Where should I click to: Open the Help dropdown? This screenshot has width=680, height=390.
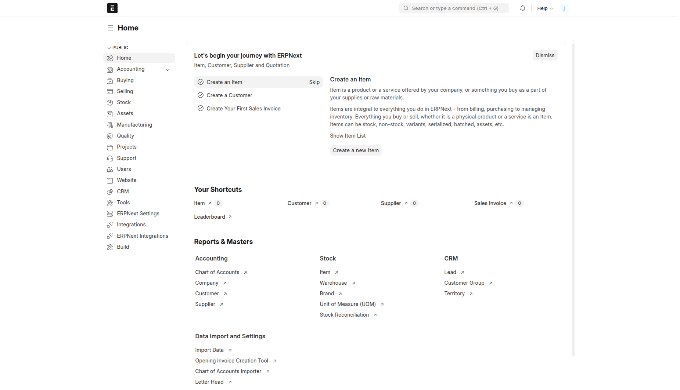point(545,8)
